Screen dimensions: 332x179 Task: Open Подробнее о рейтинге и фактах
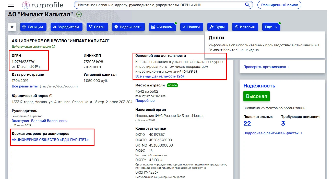point(273,133)
